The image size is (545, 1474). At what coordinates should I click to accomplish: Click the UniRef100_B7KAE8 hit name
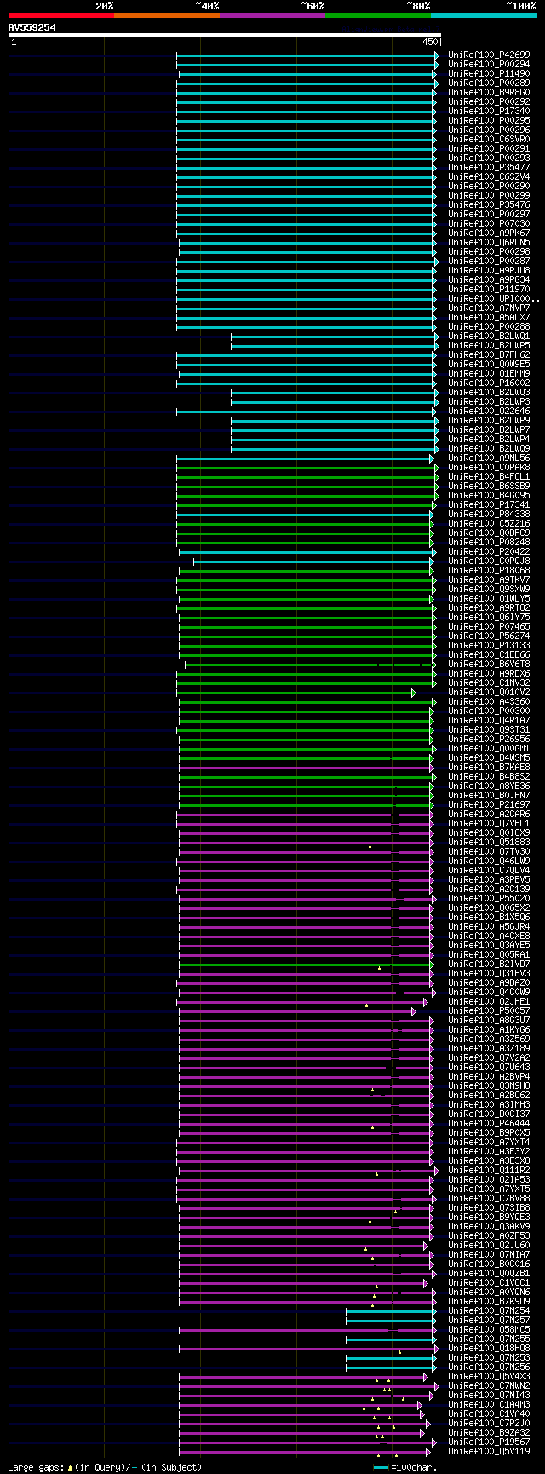[x=489, y=768]
